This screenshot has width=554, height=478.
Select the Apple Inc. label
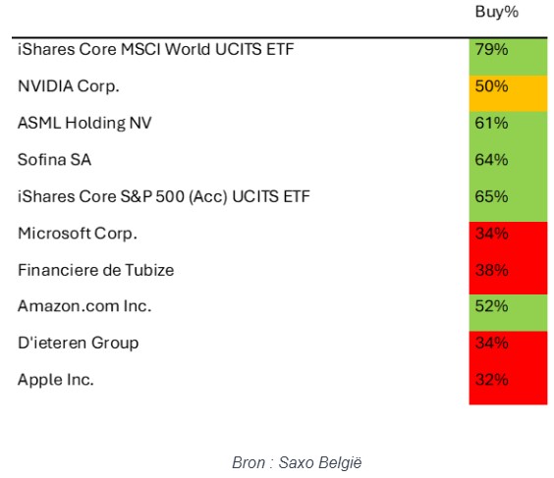56,380
